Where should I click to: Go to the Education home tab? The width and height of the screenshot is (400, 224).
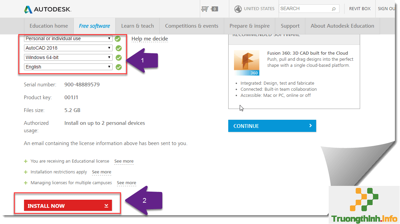49,26
